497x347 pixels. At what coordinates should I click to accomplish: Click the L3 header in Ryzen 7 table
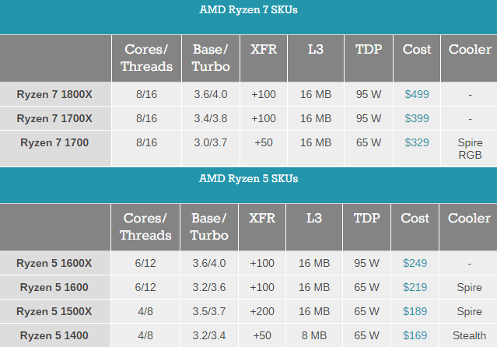(x=316, y=58)
